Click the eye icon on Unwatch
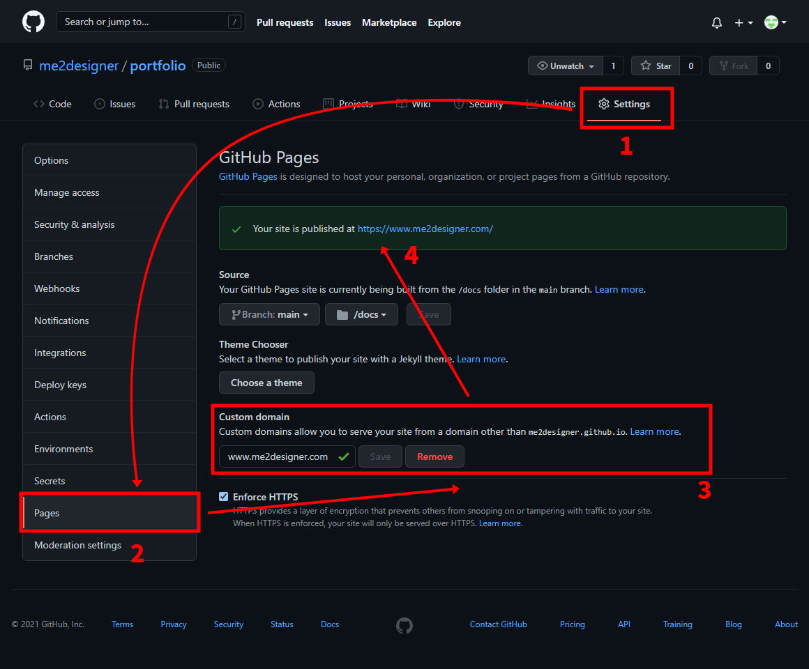 (x=543, y=66)
